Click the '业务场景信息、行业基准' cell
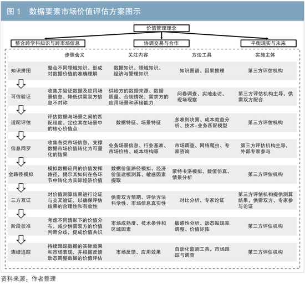The width and height of the screenshot is (305, 285). pos(138,148)
